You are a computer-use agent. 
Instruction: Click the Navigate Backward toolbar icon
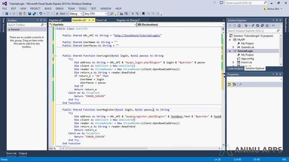coord(7,14)
